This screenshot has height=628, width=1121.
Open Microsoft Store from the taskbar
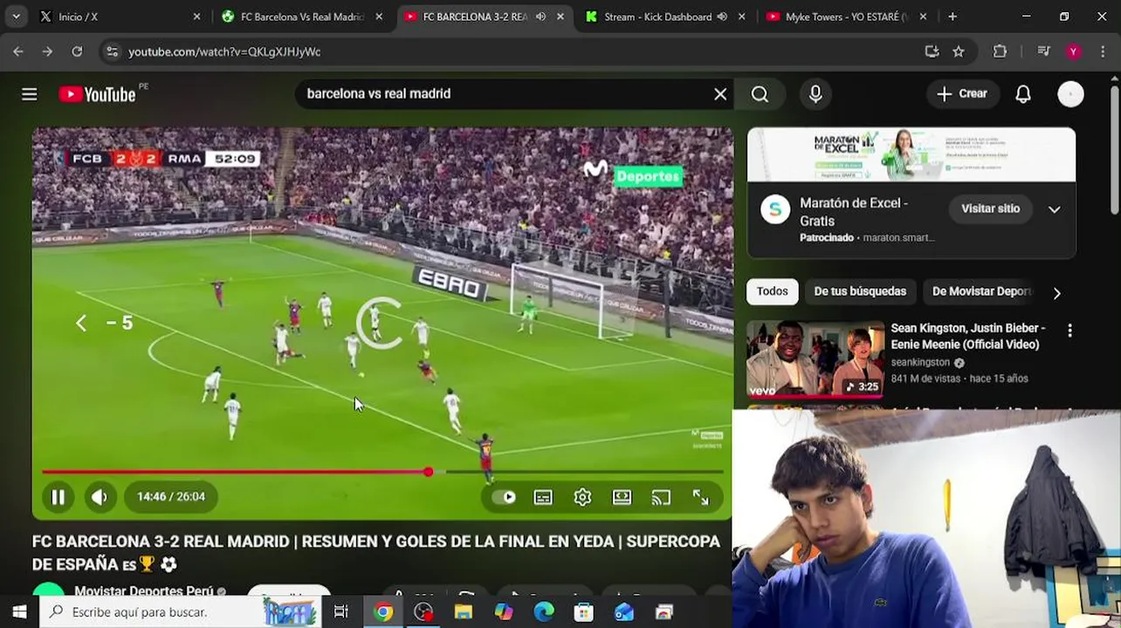583,612
